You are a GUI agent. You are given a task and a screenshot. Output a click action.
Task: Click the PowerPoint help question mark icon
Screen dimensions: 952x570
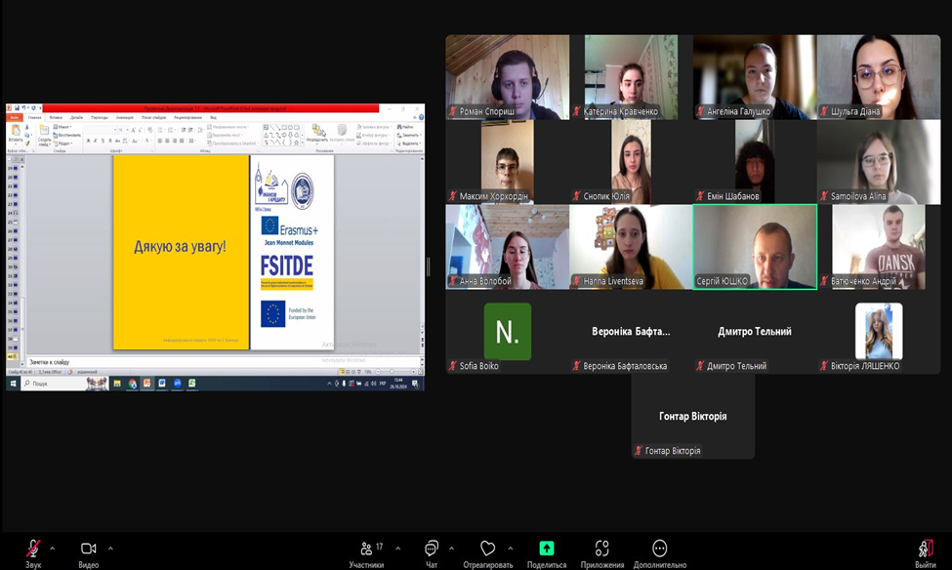(x=421, y=117)
